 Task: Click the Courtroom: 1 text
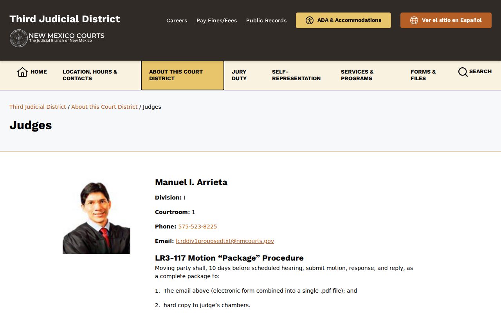175,212
